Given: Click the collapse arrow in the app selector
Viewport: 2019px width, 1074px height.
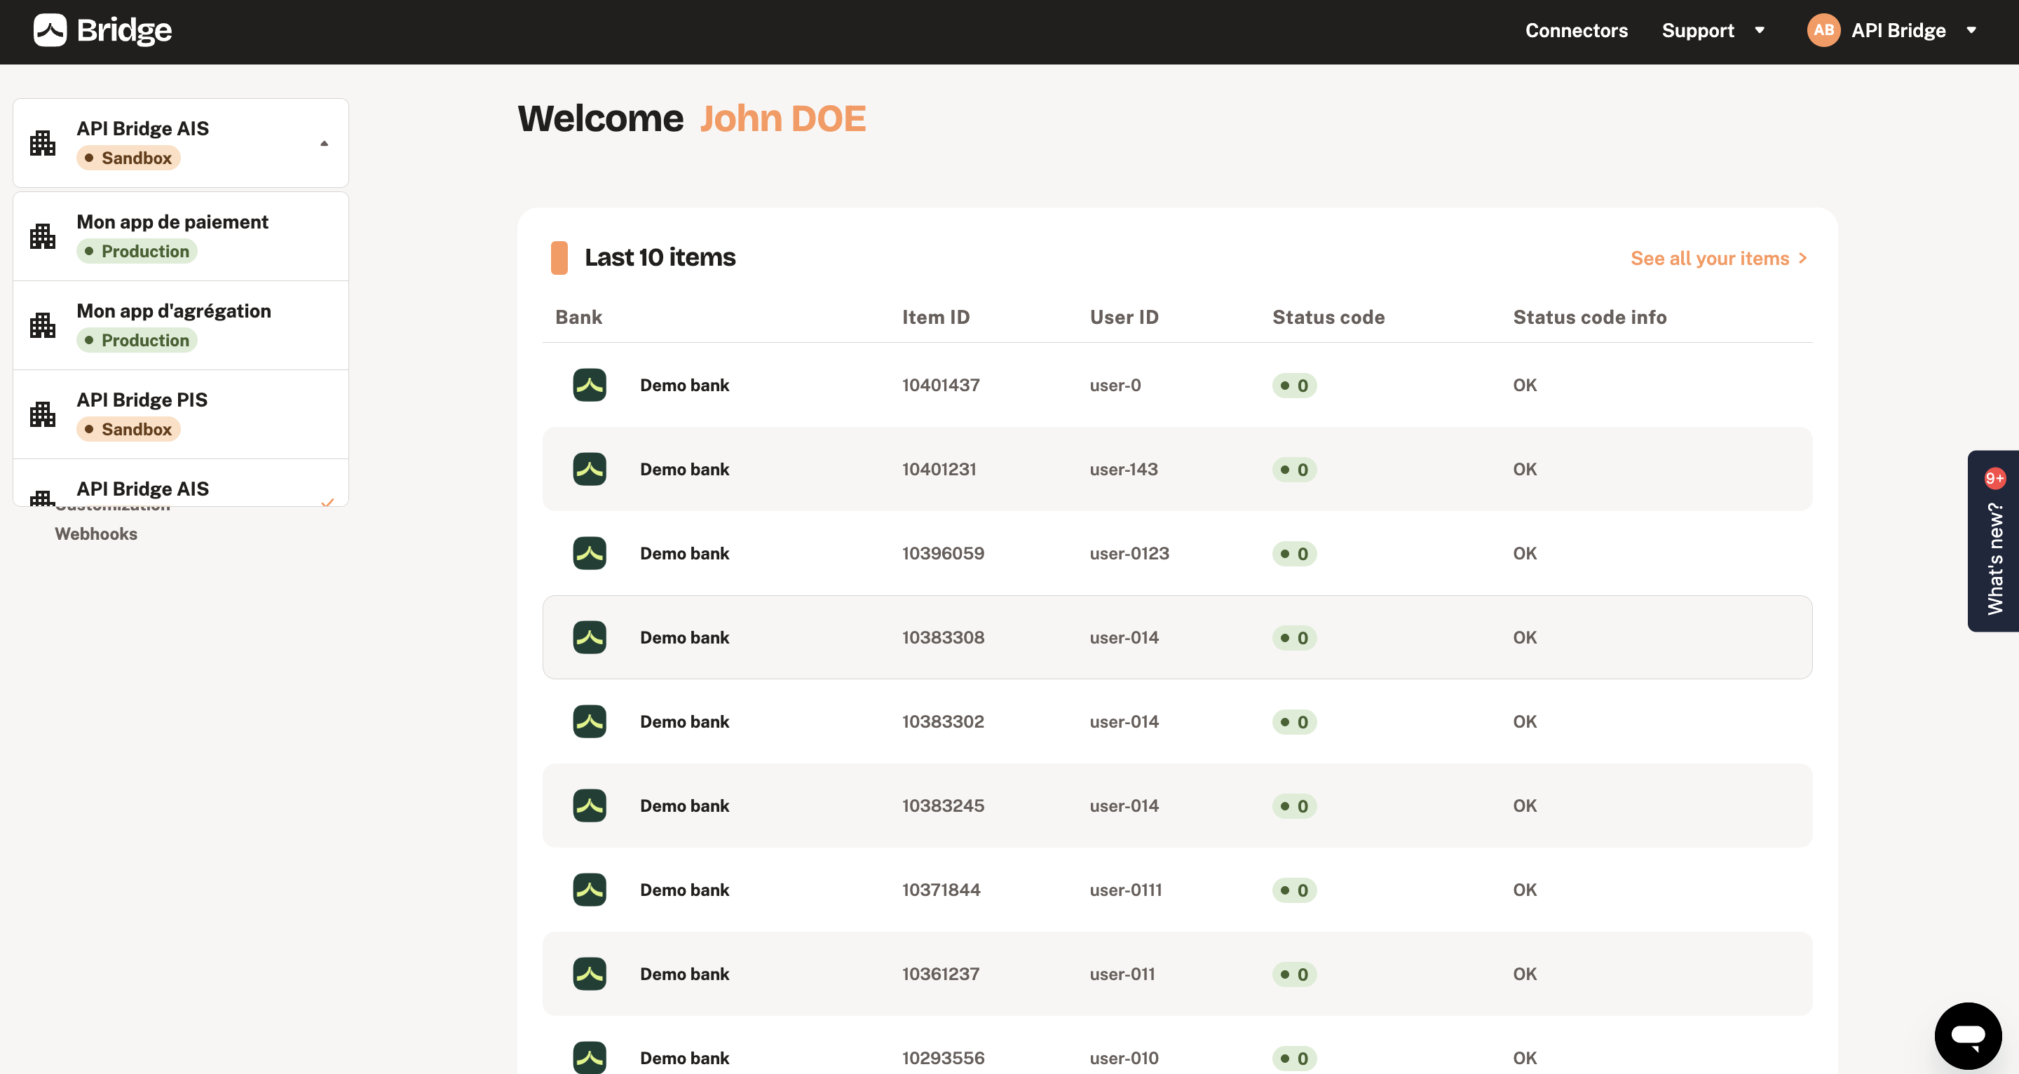Looking at the screenshot, I should pyautogui.click(x=324, y=144).
